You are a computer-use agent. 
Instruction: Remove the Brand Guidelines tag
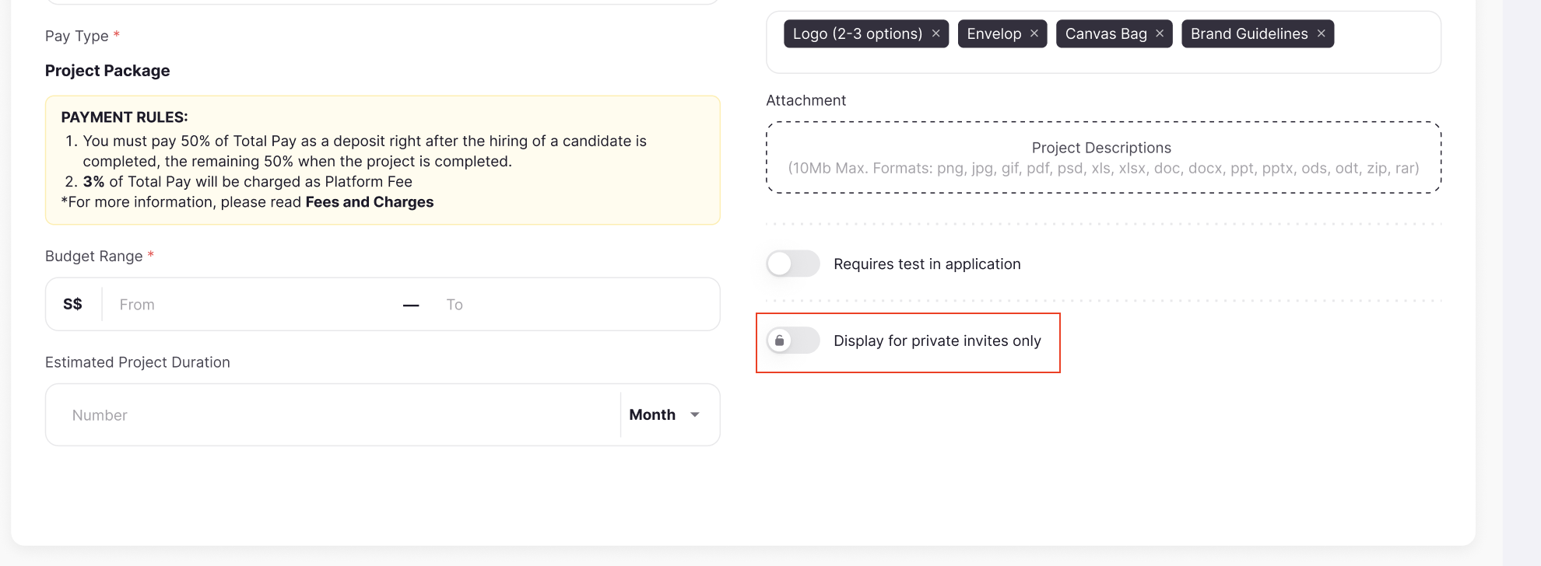click(1321, 33)
